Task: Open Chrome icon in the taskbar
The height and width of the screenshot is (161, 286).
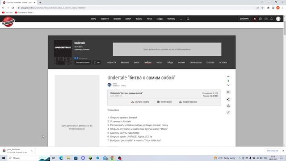Action: [x=112, y=158]
